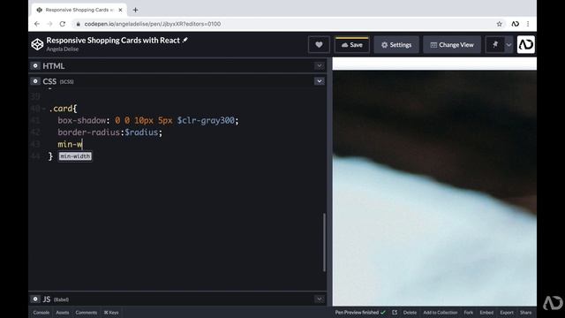The width and height of the screenshot is (565, 318).
Task: Click the JS panel header label
Action: (x=47, y=299)
